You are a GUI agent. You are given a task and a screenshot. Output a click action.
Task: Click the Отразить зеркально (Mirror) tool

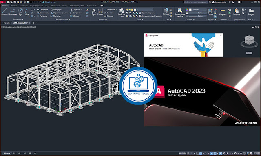[59, 13]
